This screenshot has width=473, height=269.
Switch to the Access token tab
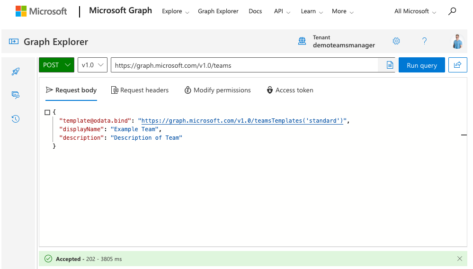[x=290, y=90]
